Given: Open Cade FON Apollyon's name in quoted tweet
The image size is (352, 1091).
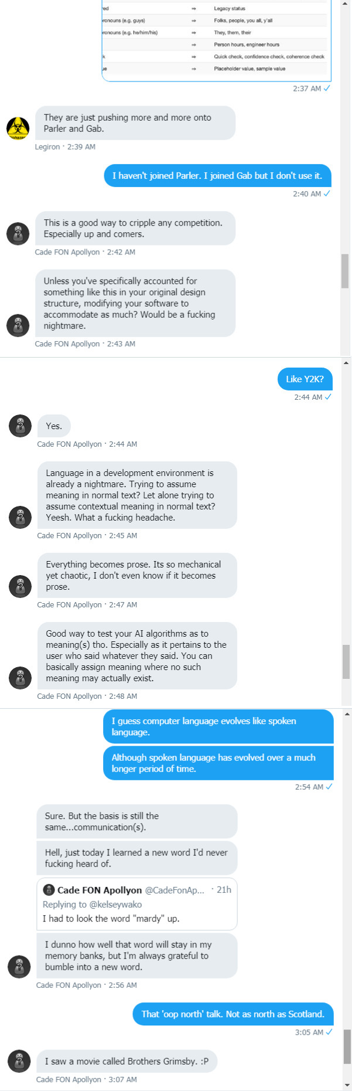Looking at the screenshot, I should pyautogui.click(x=100, y=890).
